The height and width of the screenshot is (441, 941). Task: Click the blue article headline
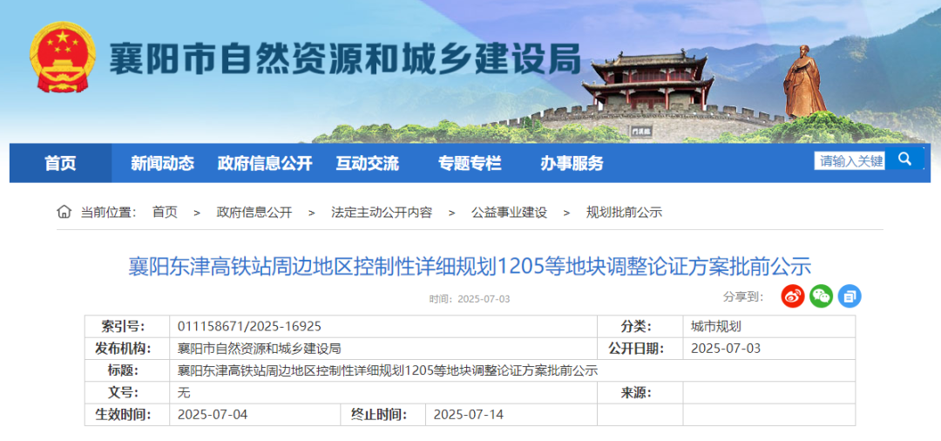(x=470, y=266)
